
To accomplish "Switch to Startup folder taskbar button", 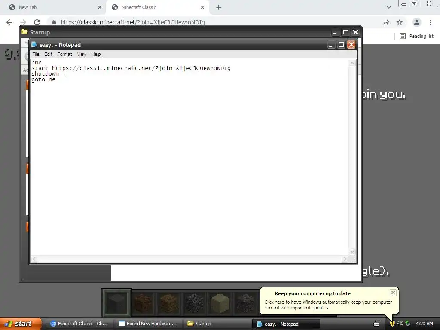I will coord(217,324).
